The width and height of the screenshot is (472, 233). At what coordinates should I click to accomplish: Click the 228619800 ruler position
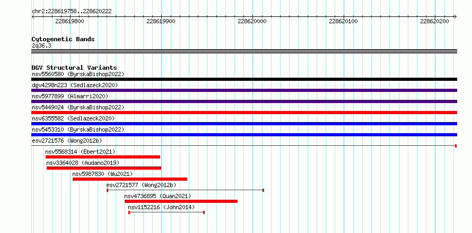(70, 21)
